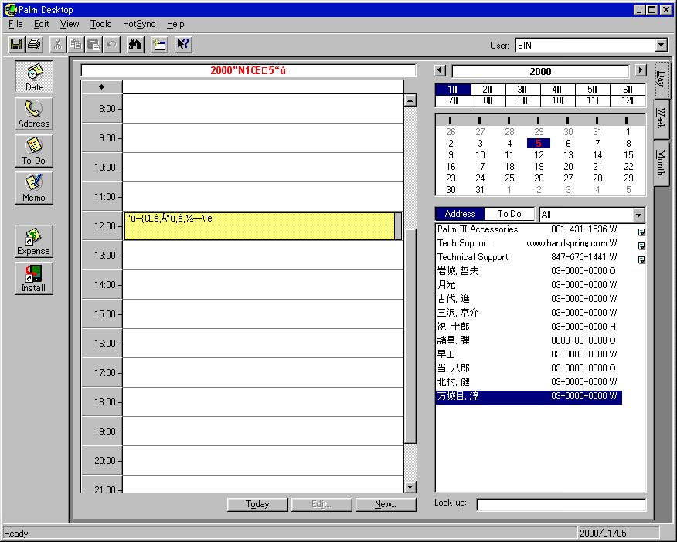Click the Save toolbar icon
Image resolution: width=677 pixels, height=542 pixels.
pyautogui.click(x=16, y=45)
